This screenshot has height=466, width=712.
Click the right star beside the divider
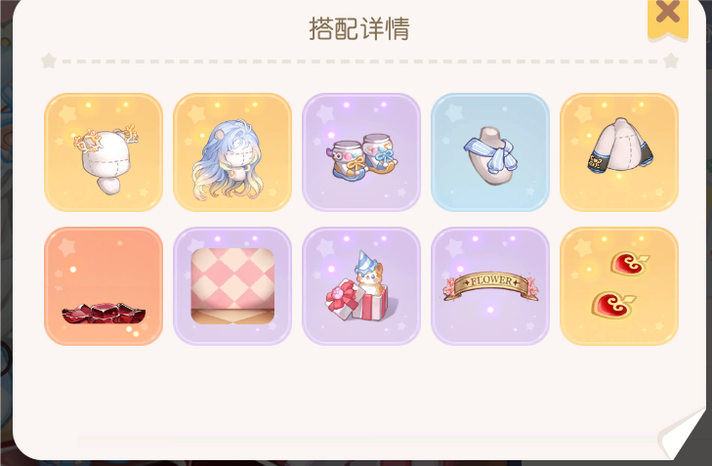[671, 61]
